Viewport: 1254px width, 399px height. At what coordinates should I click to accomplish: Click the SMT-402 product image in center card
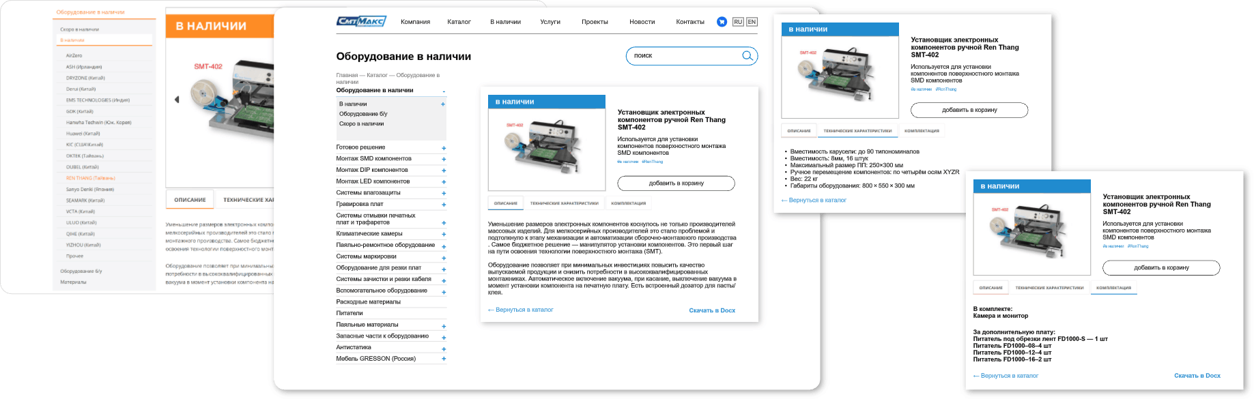pyautogui.click(x=547, y=150)
